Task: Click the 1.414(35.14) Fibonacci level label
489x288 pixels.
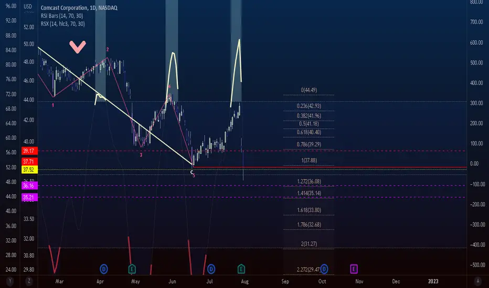Action: [309, 193]
